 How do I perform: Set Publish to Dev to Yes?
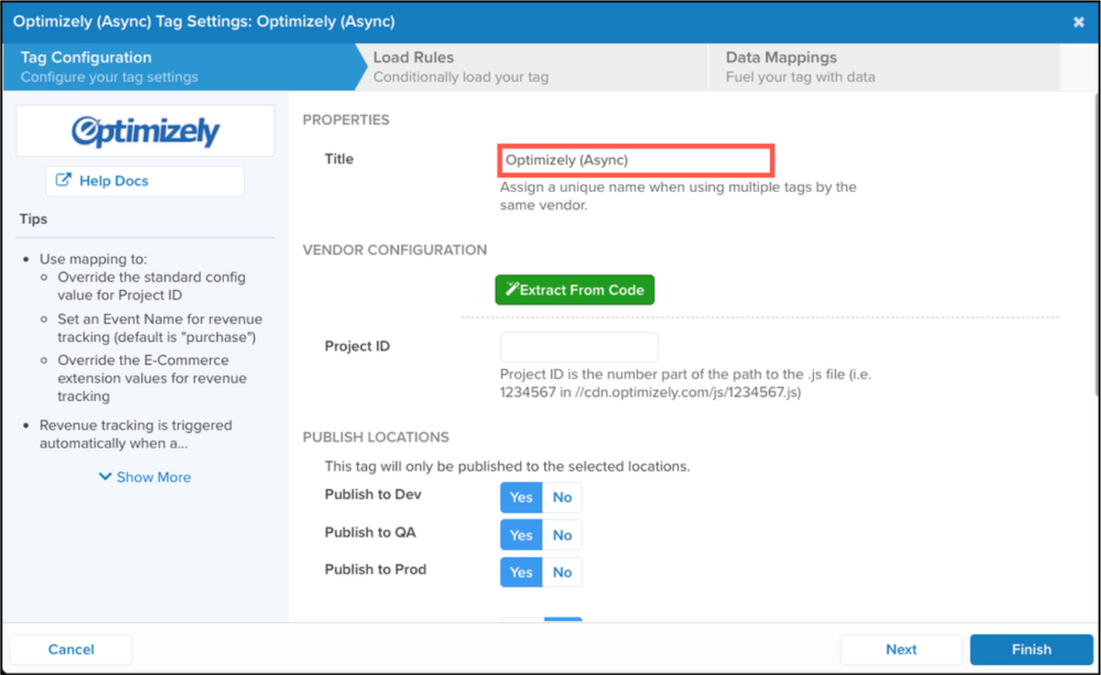pyautogui.click(x=521, y=498)
